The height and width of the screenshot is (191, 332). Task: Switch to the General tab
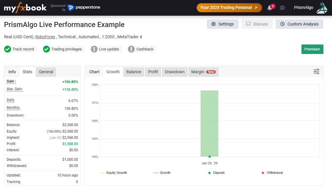click(46, 72)
